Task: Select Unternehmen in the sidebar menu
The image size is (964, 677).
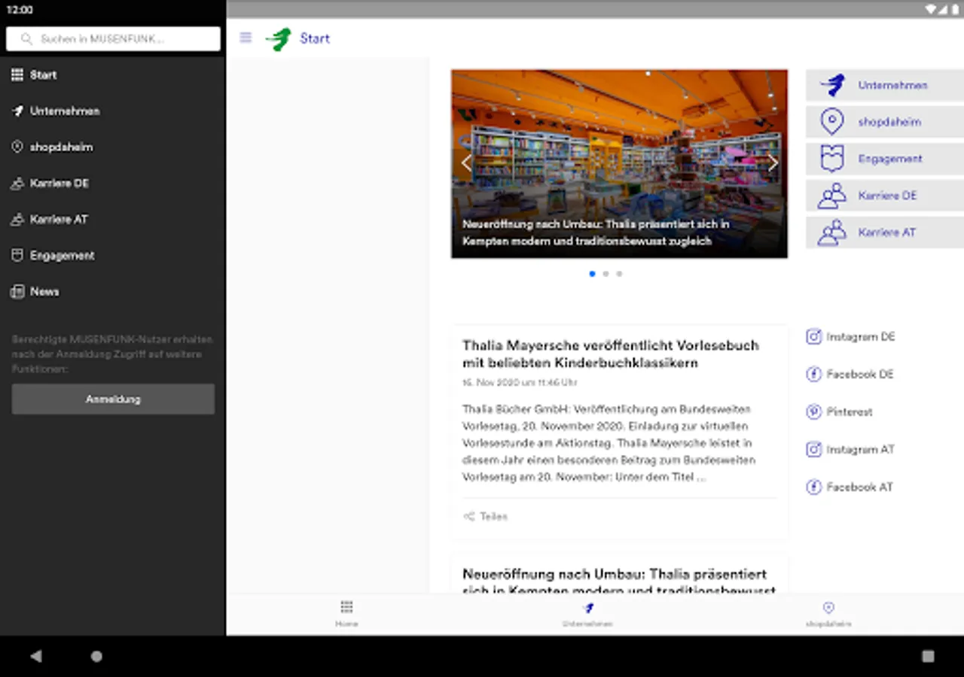Action: 113,111
